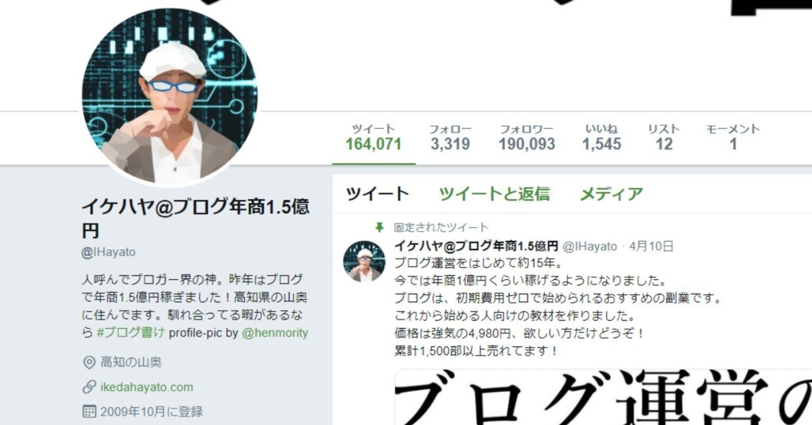Open the モーメント 1 moments tab

click(x=733, y=138)
